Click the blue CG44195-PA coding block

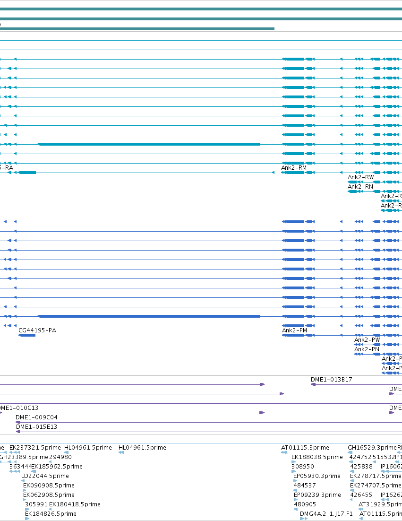click(27, 335)
